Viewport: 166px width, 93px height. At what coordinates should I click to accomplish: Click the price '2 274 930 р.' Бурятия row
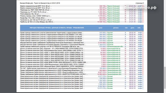point(102,43)
